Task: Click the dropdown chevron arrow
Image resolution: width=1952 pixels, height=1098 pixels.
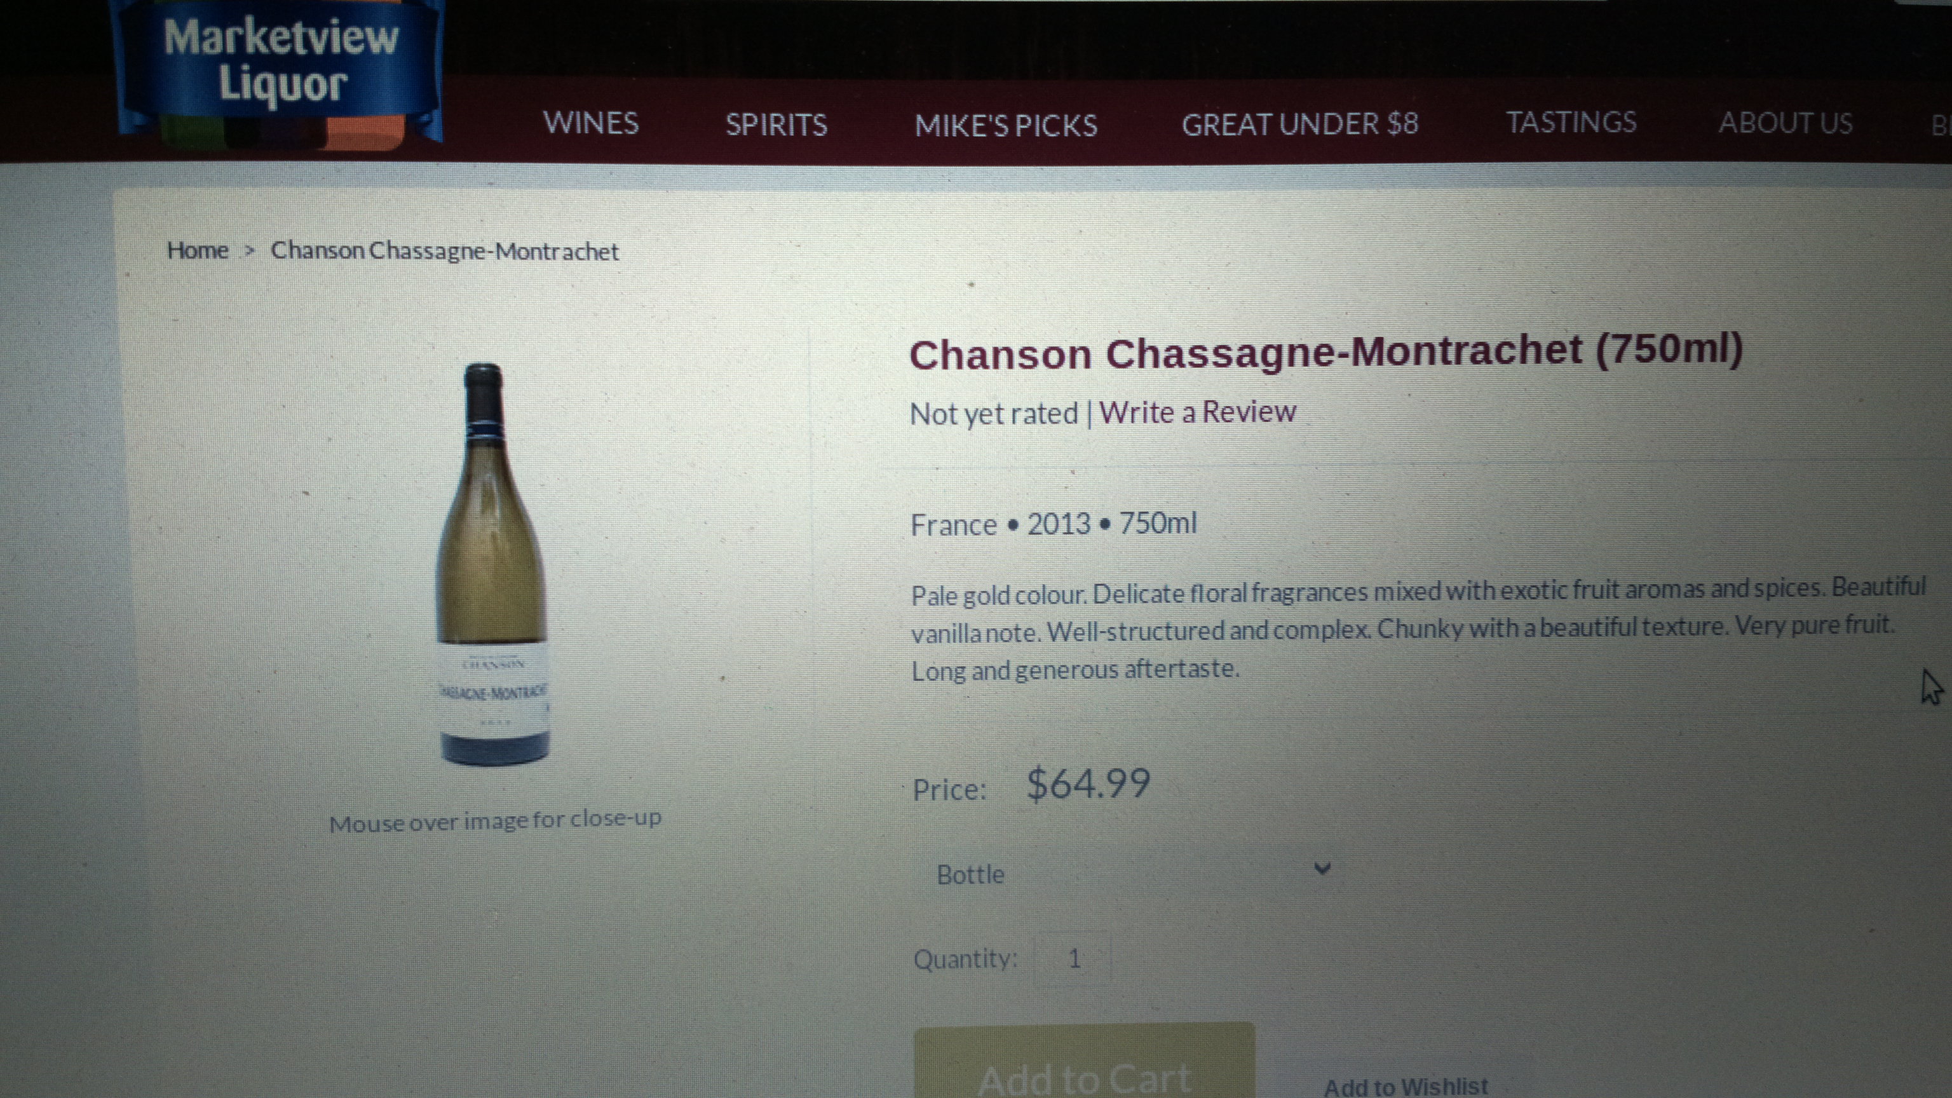Action: tap(1322, 869)
